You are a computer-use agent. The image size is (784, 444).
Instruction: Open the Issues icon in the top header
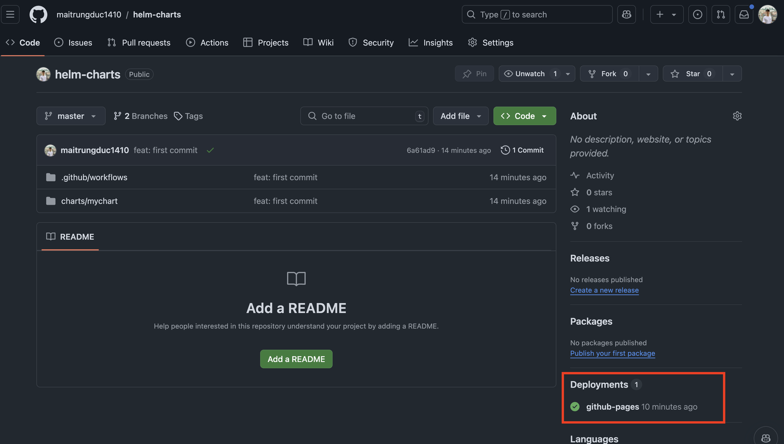point(698,14)
